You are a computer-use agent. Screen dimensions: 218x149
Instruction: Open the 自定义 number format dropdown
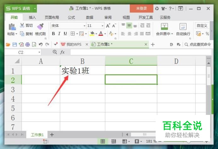click(x=202, y=26)
